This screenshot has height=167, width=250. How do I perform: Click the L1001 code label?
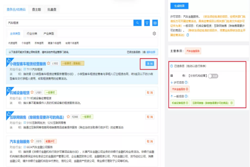38,92
